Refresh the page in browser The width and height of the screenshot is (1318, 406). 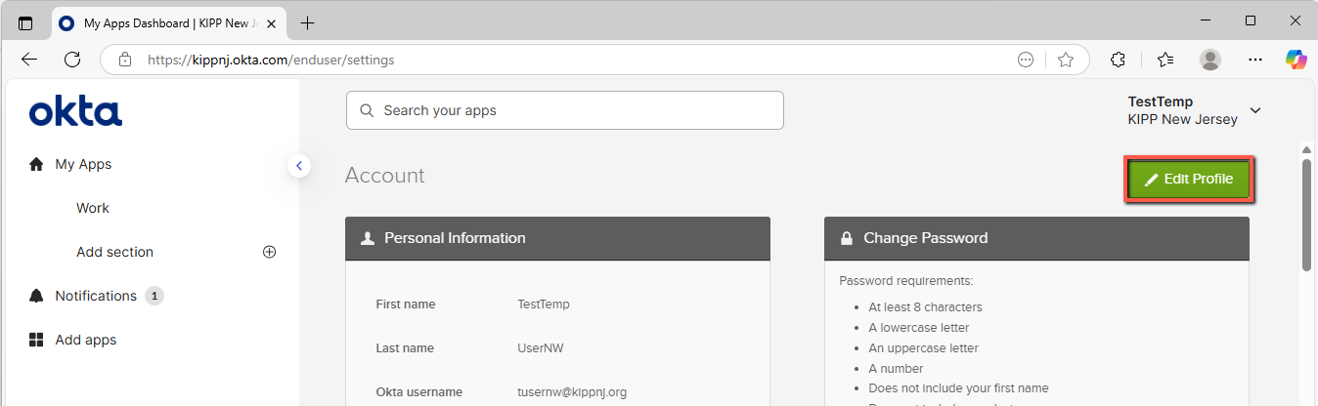72,60
